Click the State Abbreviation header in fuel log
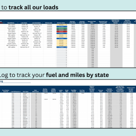Viewport: 136px width, 136px height. pos(35,91)
